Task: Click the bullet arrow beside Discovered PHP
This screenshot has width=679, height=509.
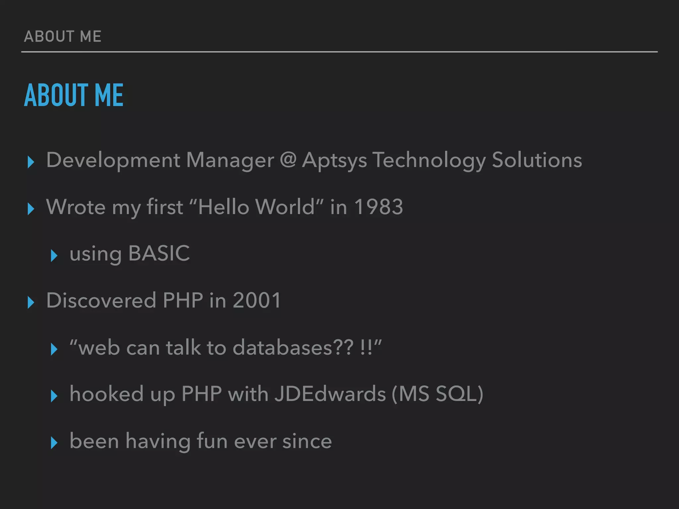Action: tap(31, 303)
